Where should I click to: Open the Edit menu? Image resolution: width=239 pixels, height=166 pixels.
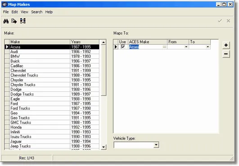tap(15, 12)
